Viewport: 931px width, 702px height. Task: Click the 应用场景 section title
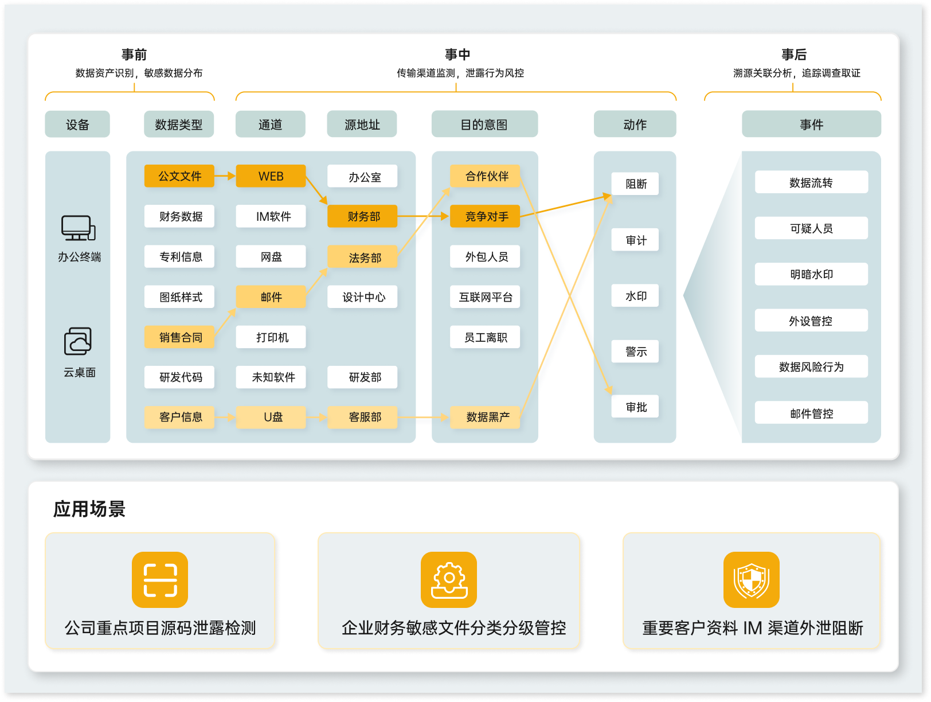[89, 509]
